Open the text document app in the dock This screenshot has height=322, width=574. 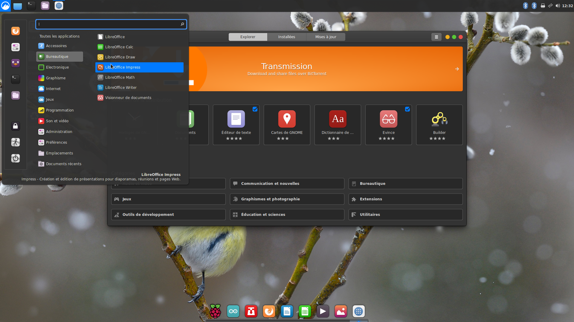pos(287,312)
